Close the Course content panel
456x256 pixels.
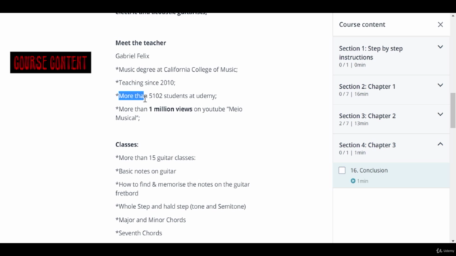coord(440,25)
